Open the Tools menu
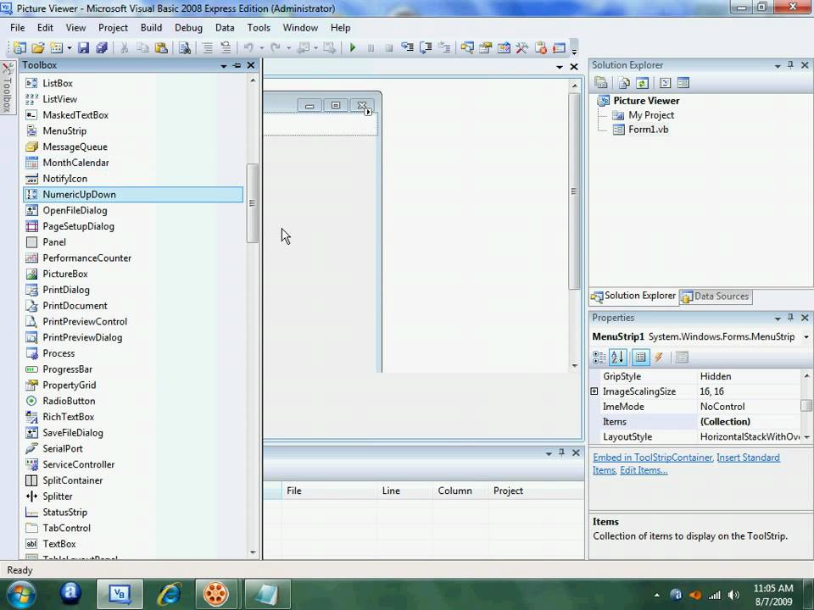This screenshot has height=610, width=814. (259, 28)
